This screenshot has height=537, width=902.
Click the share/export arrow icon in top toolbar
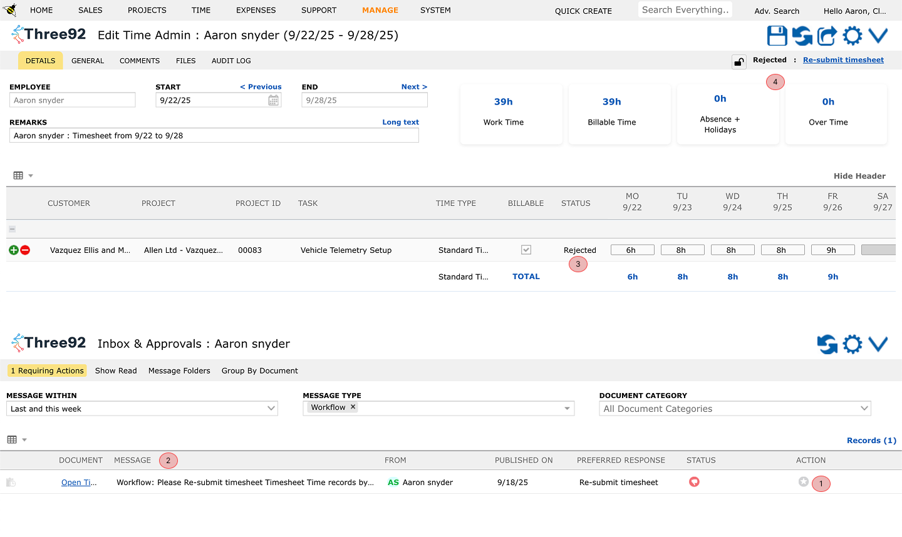[x=827, y=36]
